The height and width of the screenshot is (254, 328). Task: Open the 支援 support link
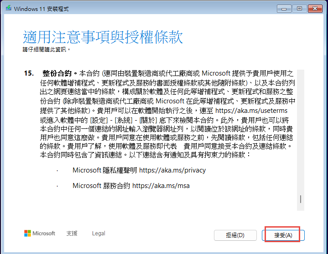pos(72,234)
